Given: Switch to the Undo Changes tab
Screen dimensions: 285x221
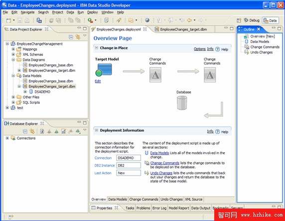Looking at the screenshot, I should pyautogui.click(x=171, y=200).
